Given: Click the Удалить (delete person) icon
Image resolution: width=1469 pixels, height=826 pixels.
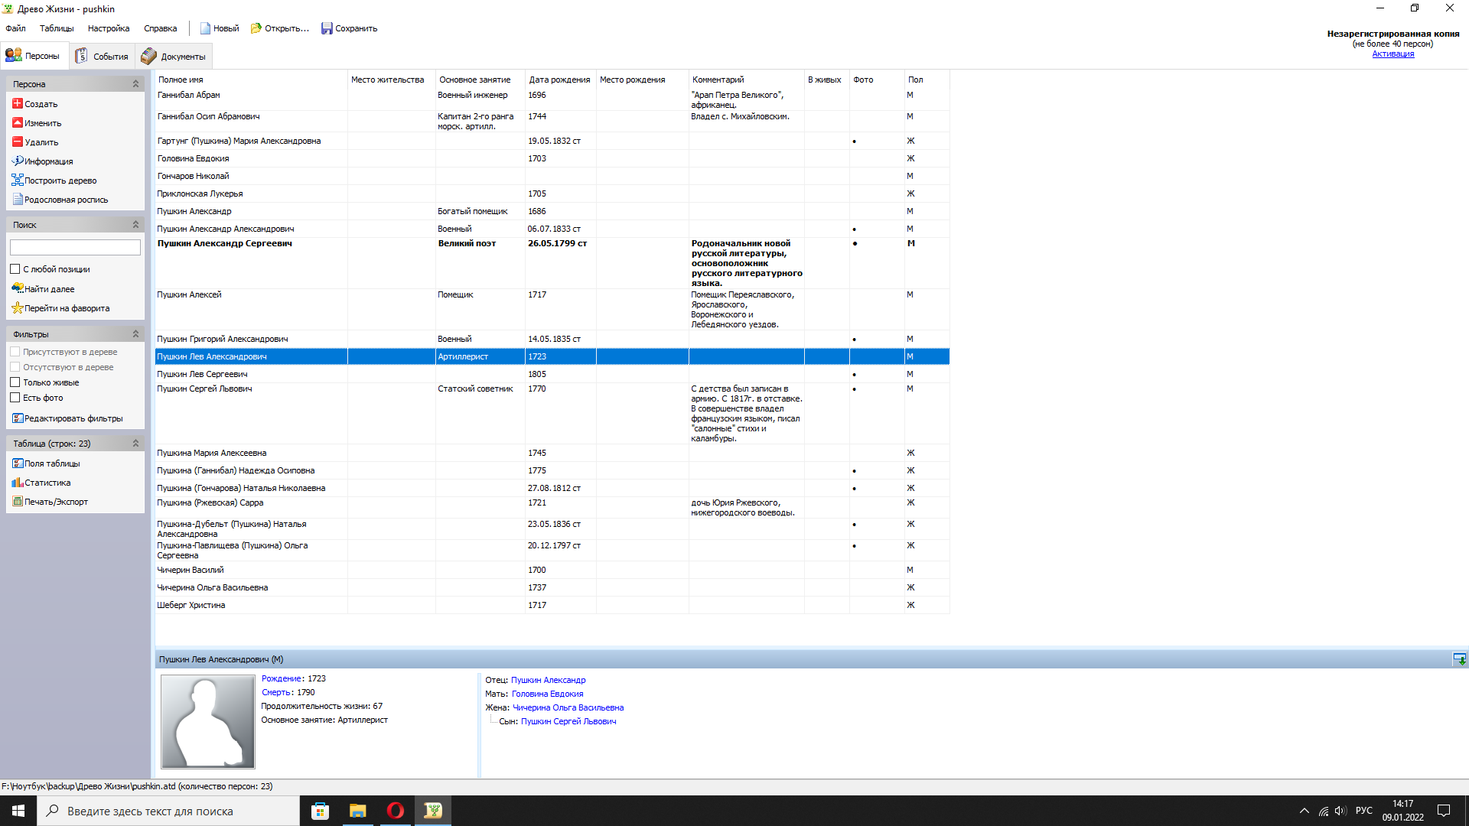Looking at the screenshot, I should (18, 141).
